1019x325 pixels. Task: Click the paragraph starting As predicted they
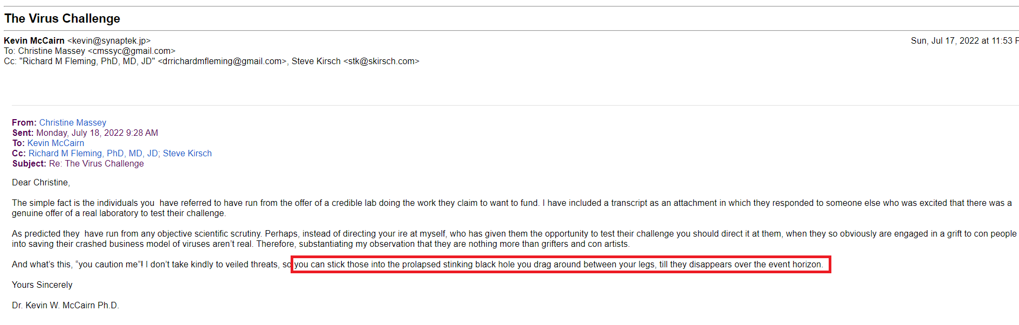[x=514, y=239]
